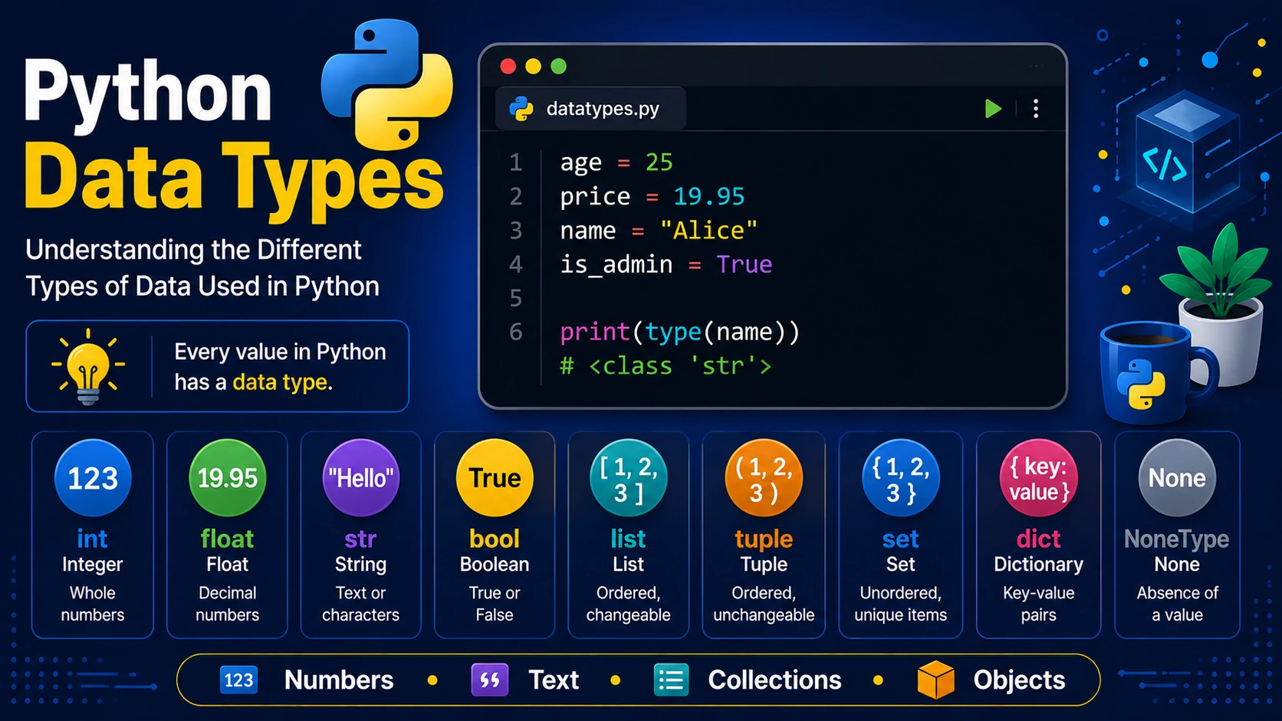This screenshot has width=1282, height=721.
Task: Click the pink 'dict' type name
Action: (1039, 539)
